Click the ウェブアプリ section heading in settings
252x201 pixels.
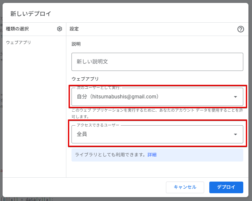85,79
